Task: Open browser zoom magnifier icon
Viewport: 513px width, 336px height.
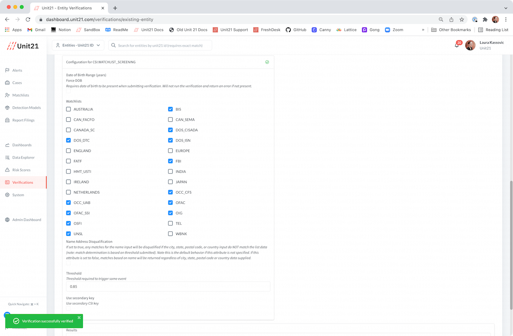Action: tap(441, 19)
